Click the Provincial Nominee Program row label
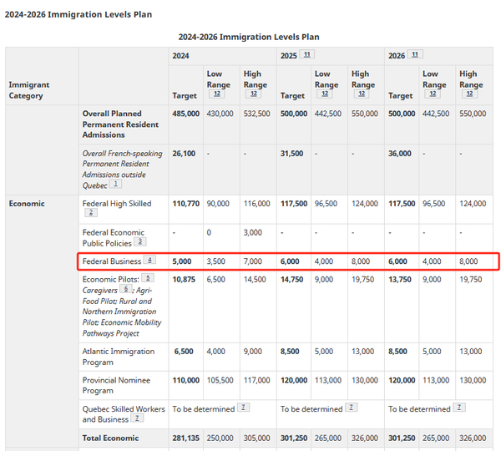This screenshot has width=501, height=451. pos(116,386)
